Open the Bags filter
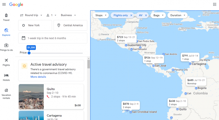The width and height of the screenshot is (219, 120). (158, 15)
